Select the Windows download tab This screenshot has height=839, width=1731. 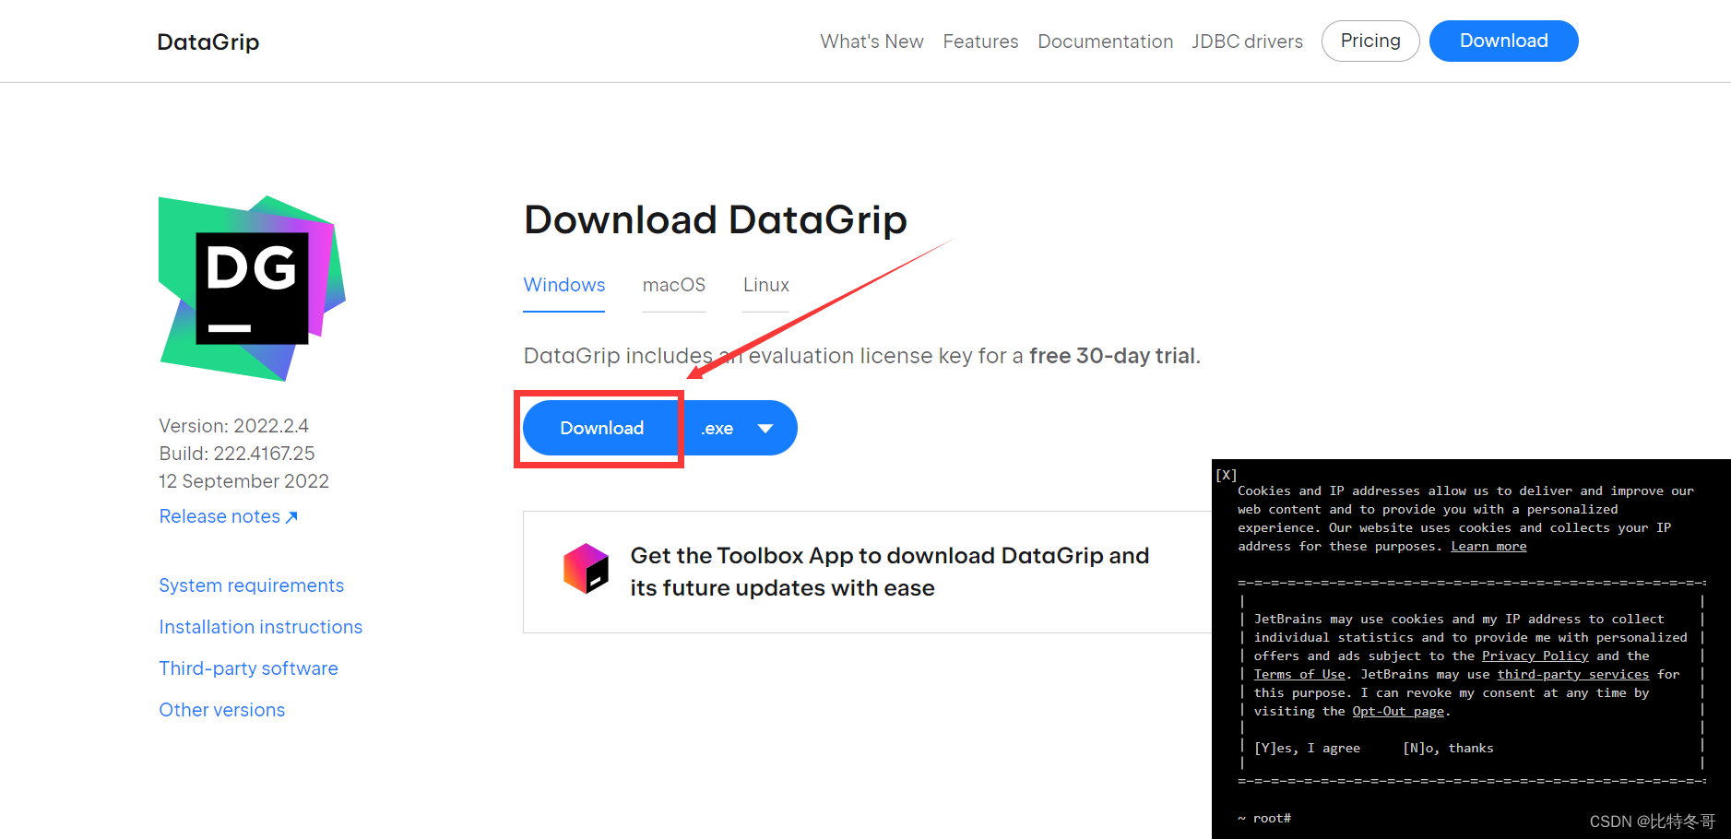coord(563,285)
